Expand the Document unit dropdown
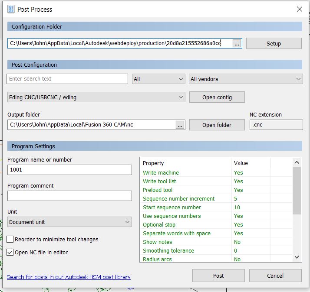This screenshot has width=310, height=292. point(69,222)
